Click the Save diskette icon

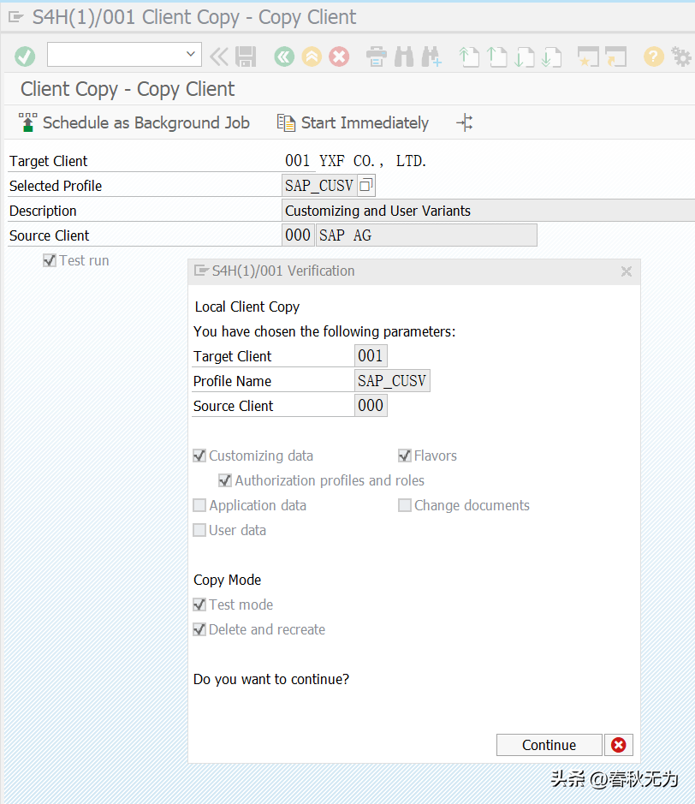tap(246, 57)
